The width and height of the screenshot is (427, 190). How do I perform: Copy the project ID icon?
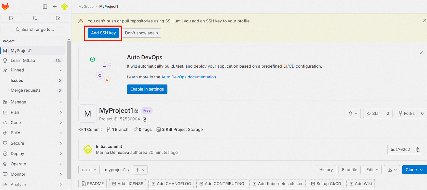(x=144, y=119)
